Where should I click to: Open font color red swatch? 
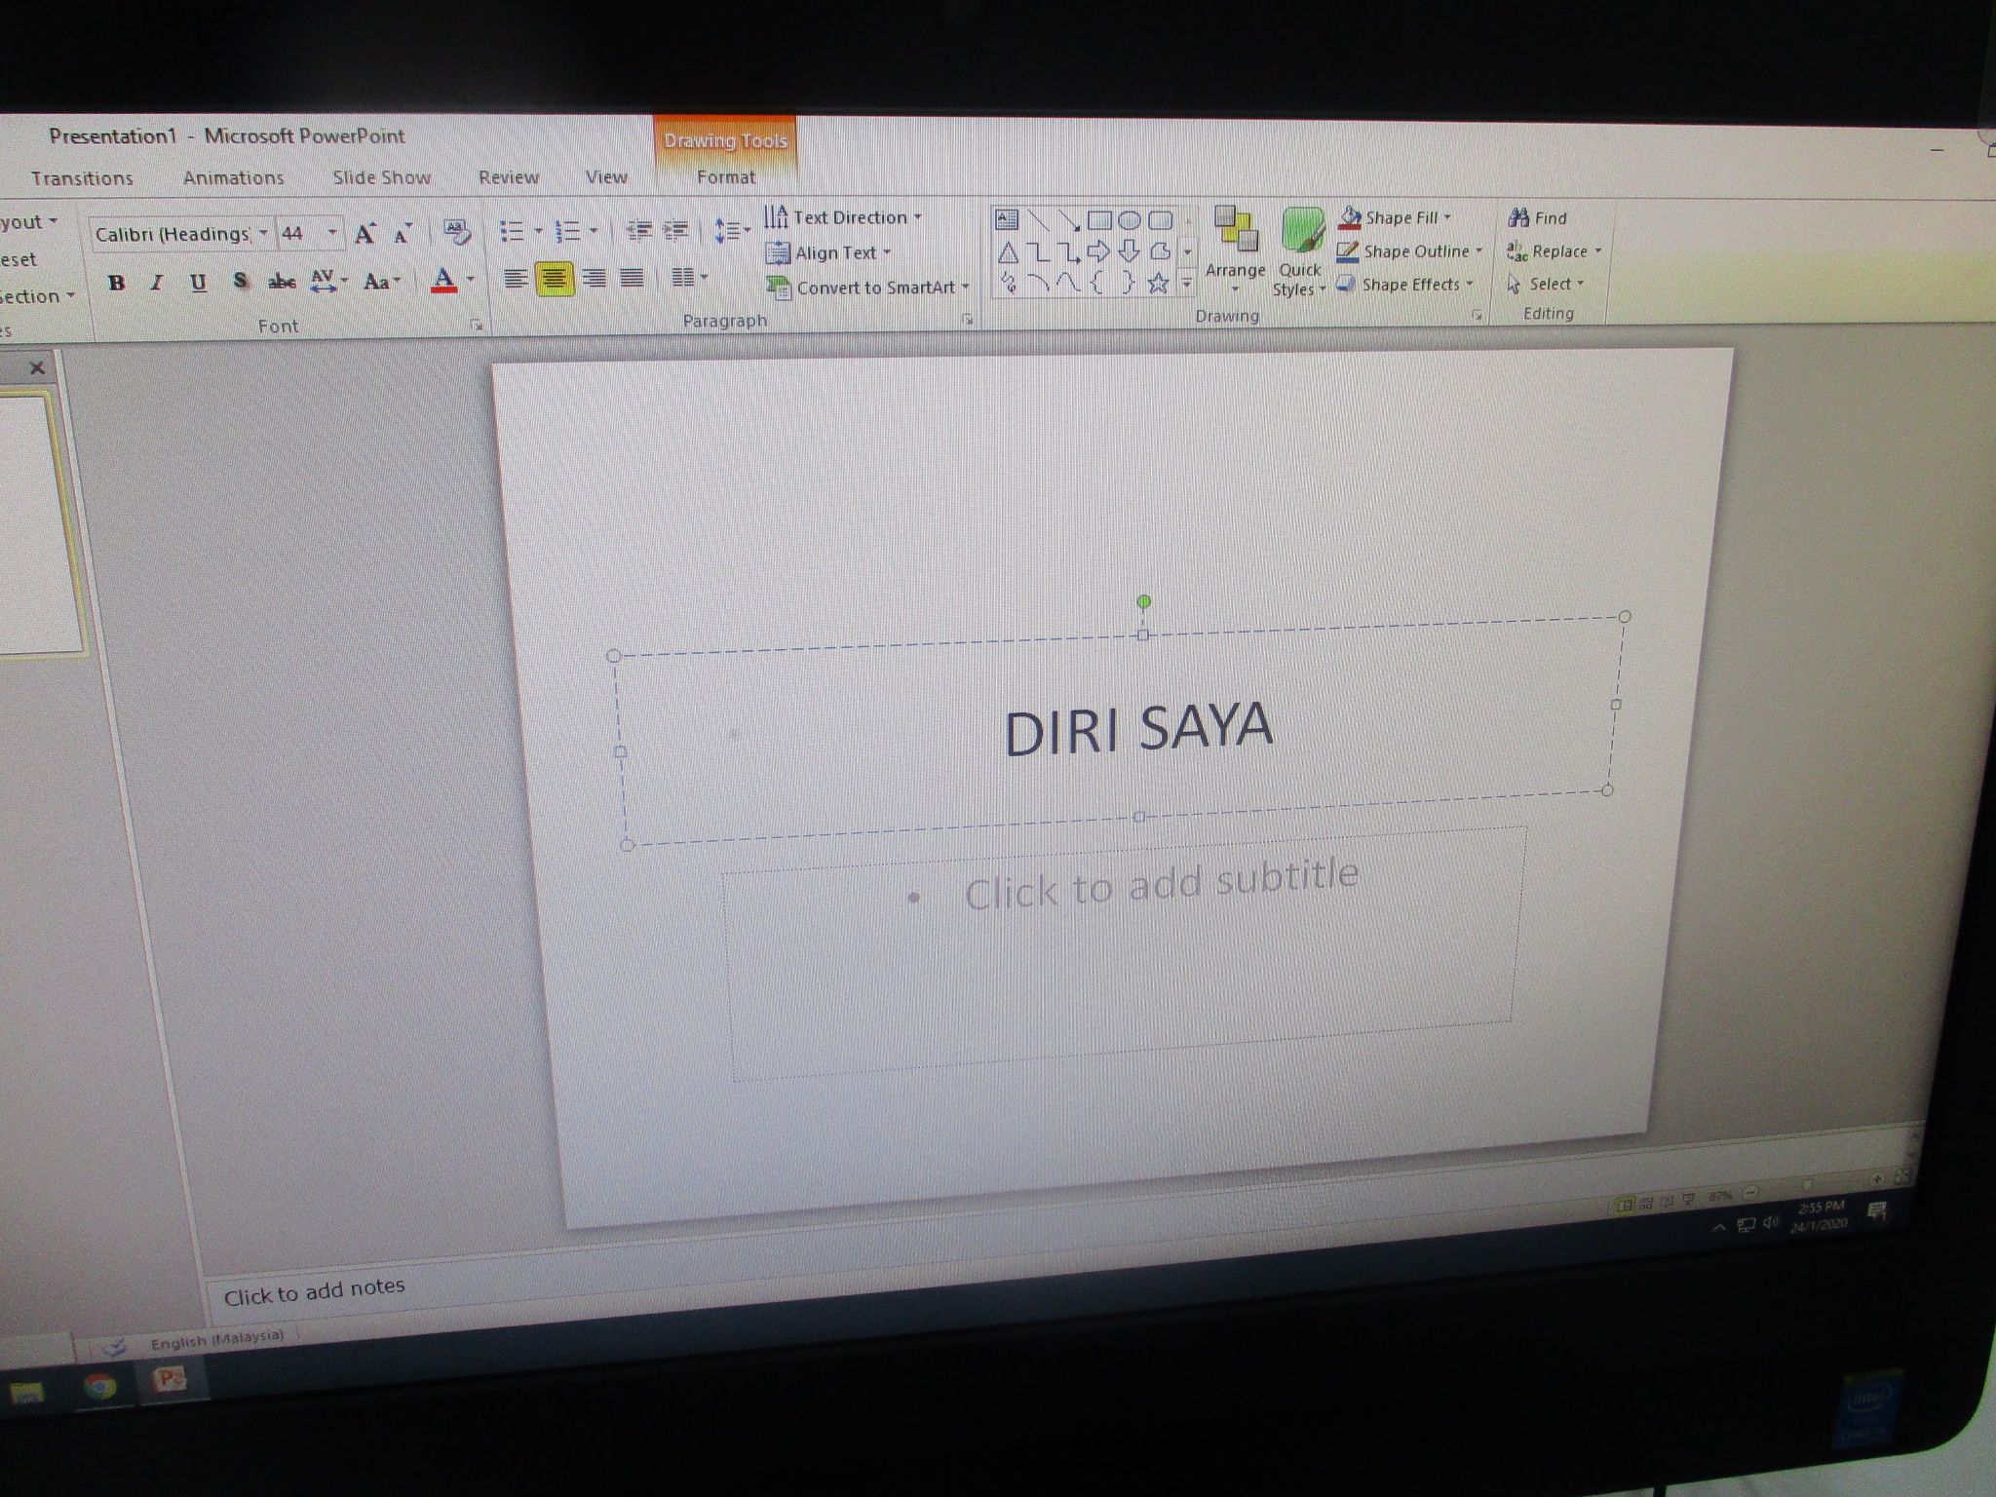443,281
